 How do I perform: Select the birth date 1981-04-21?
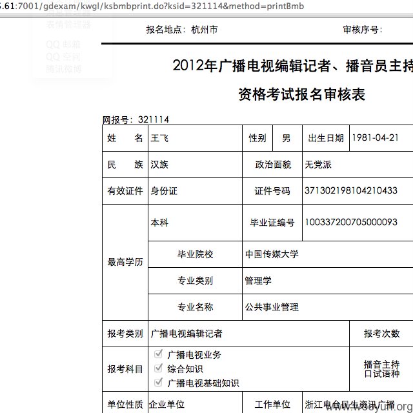[x=375, y=137]
